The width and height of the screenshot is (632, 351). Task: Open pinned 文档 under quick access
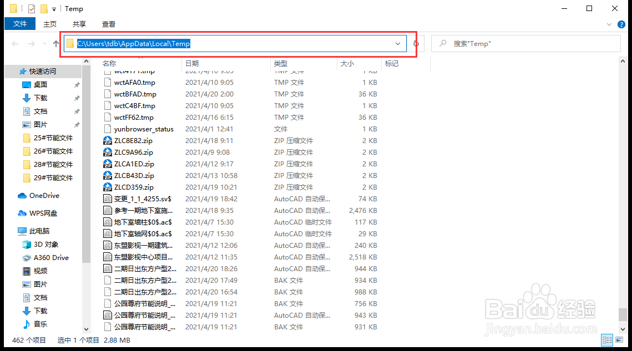pyautogui.click(x=41, y=111)
